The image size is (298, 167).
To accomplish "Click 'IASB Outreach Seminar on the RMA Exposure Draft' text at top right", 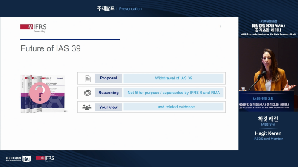I will (268, 34).
